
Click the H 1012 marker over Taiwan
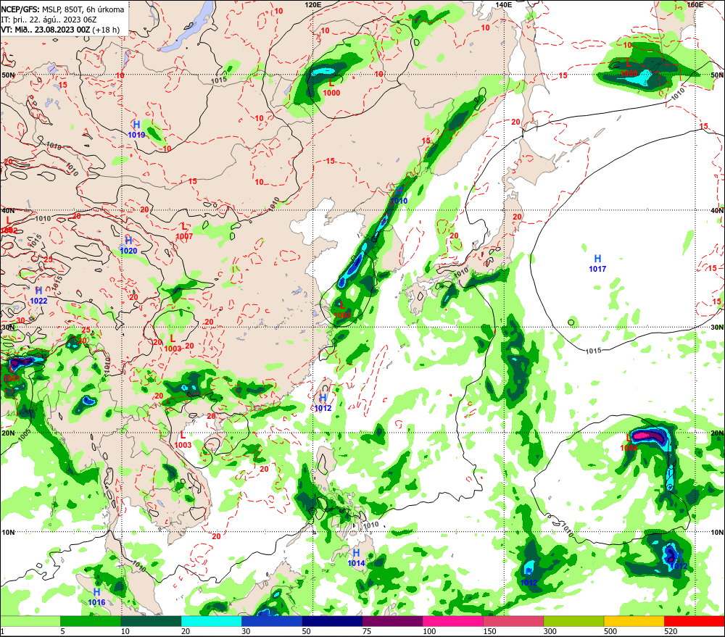pyautogui.click(x=323, y=403)
